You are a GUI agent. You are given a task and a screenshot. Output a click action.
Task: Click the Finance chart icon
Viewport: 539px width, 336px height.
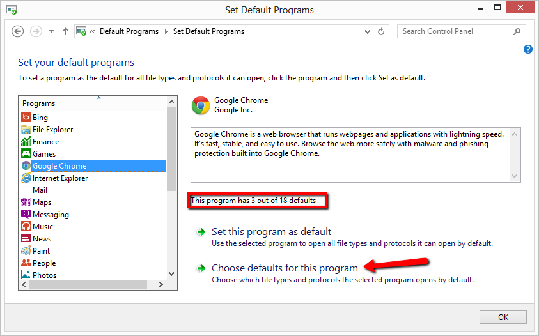26,142
